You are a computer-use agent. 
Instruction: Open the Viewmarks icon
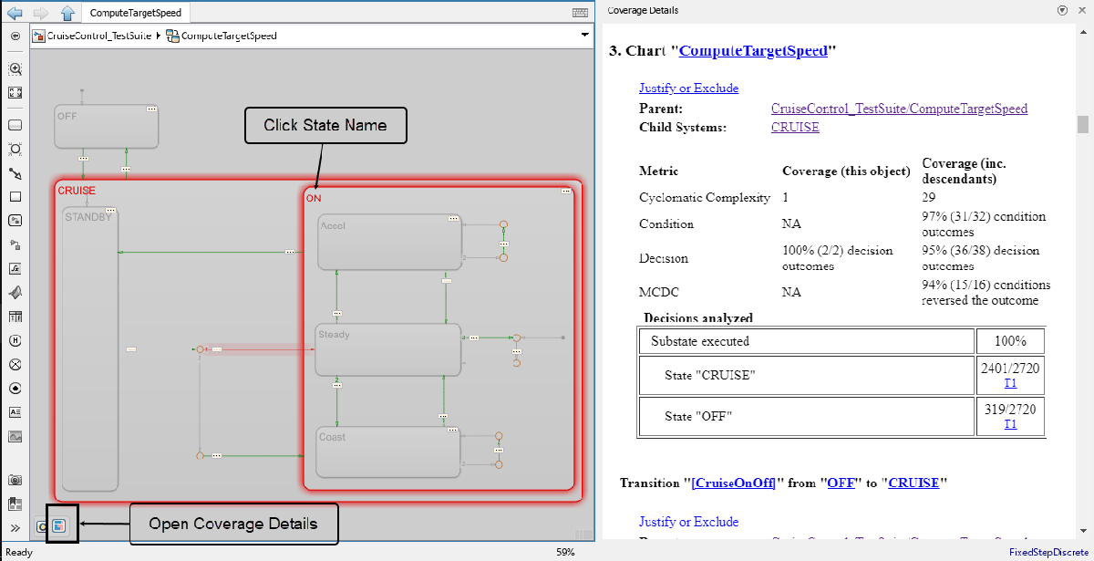[x=15, y=504]
